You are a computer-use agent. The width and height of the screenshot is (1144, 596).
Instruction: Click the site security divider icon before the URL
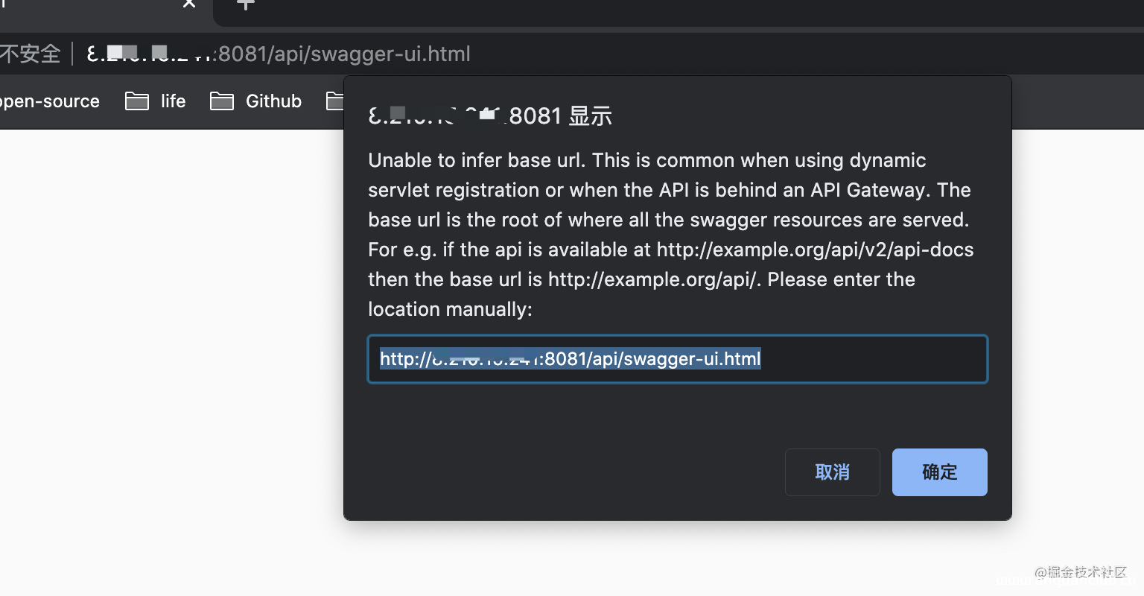[72, 54]
